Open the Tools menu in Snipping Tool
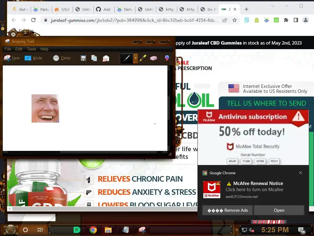The width and height of the screenshot is (314, 236). (32, 49)
